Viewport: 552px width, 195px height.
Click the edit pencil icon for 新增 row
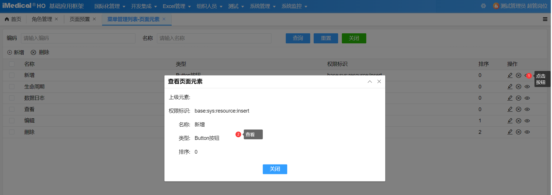click(x=510, y=75)
